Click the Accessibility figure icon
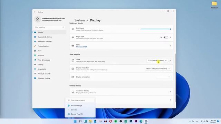 (x=35, y=69)
